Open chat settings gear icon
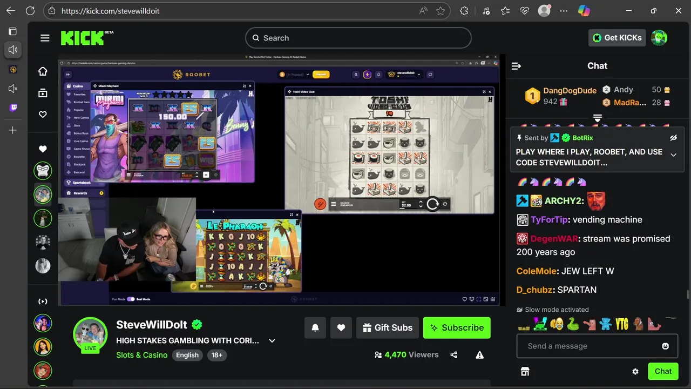The width and height of the screenshot is (691, 389). point(635,372)
